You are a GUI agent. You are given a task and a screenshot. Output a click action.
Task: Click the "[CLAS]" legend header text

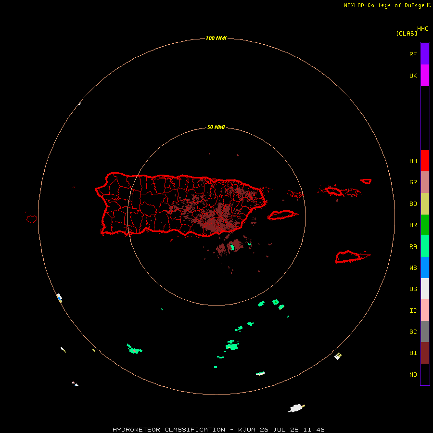pos(407,33)
